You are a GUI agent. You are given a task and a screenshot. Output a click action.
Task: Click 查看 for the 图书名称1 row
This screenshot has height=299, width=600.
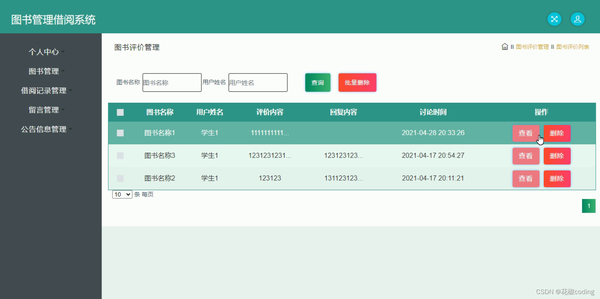click(526, 133)
